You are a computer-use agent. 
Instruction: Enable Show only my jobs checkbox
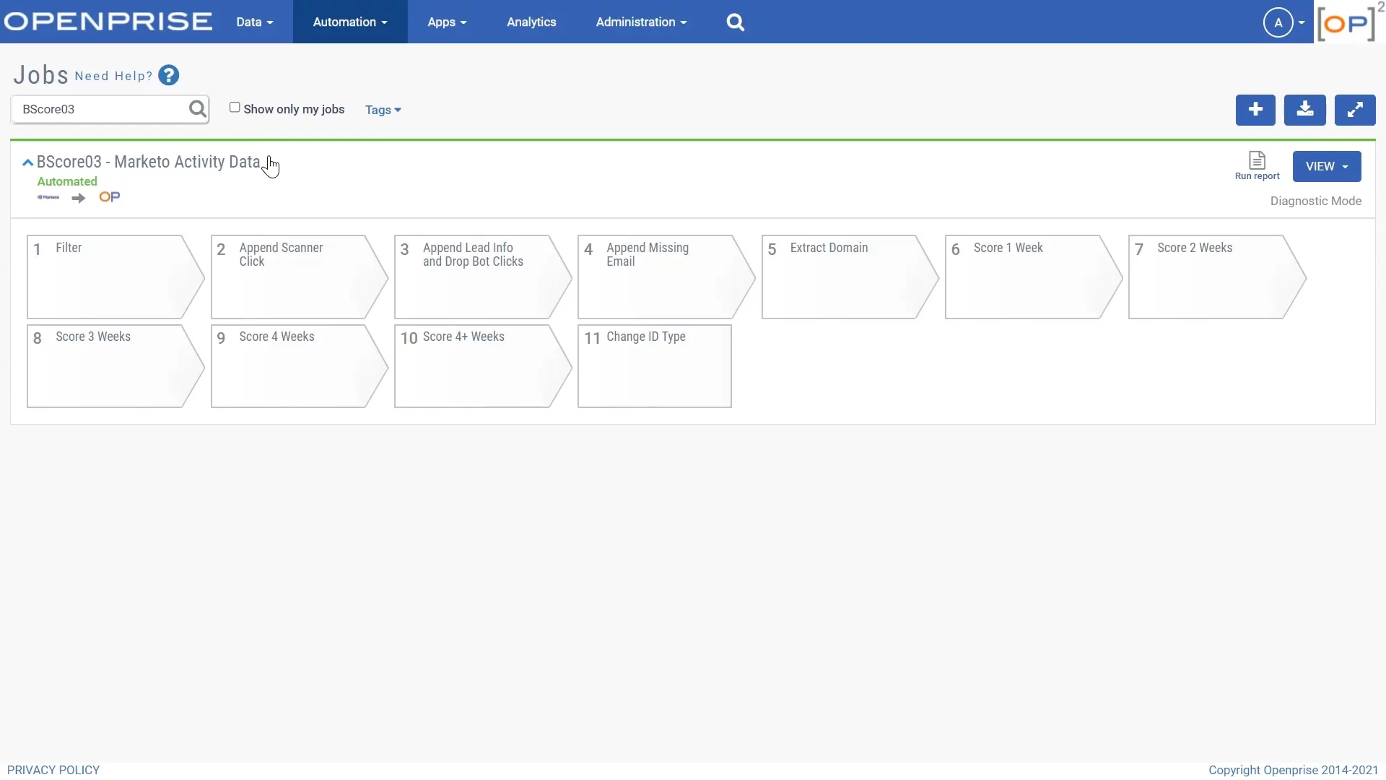tap(235, 108)
